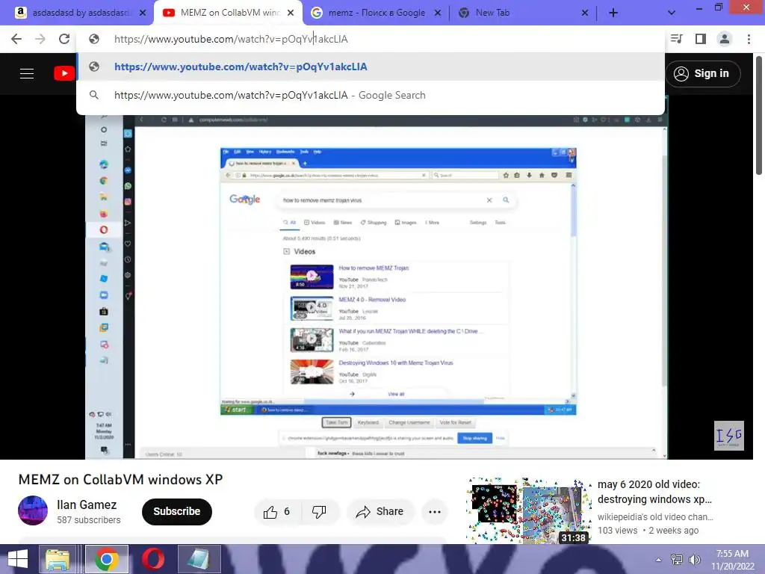Subscribe to Ilan Gamez channel
This screenshot has height=574, width=765.
[x=176, y=511]
